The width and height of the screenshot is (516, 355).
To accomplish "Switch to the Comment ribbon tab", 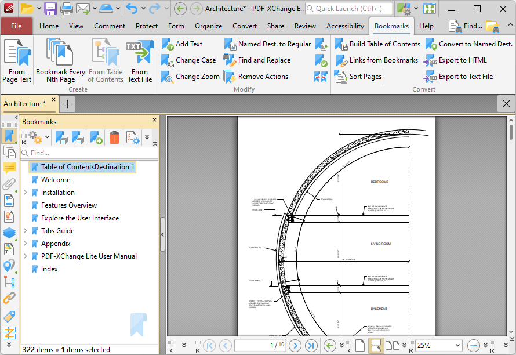I will pyautogui.click(x=110, y=26).
